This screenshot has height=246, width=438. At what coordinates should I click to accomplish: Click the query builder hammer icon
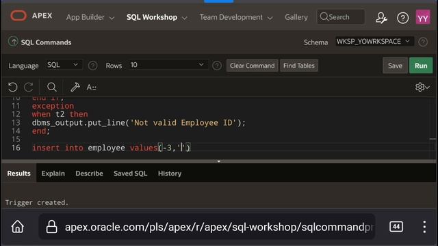pyautogui.click(x=75, y=87)
